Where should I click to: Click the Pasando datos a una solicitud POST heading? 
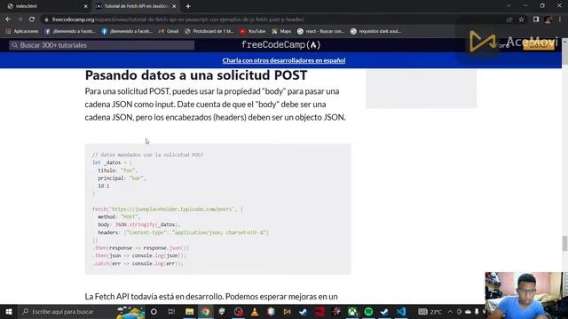point(196,75)
